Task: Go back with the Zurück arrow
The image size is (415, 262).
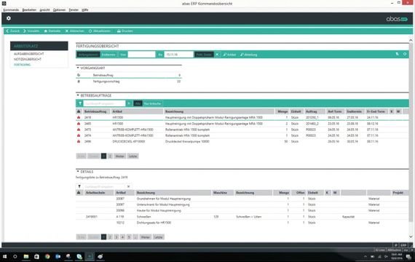Action: tap(12, 31)
